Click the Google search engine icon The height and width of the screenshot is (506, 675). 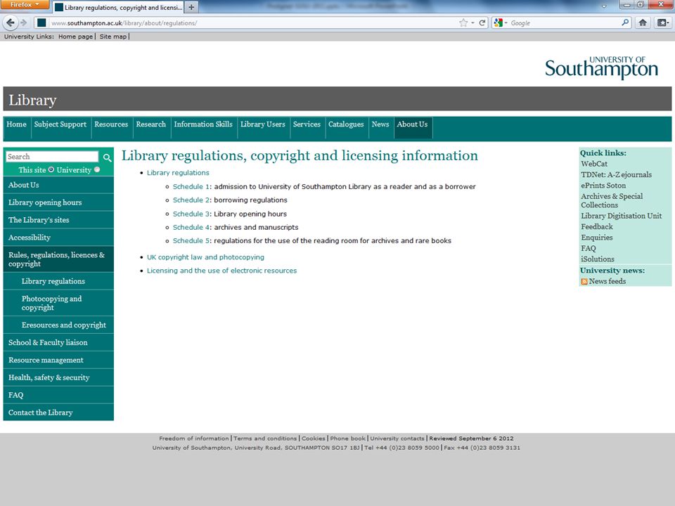pyautogui.click(x=498, y=22)
